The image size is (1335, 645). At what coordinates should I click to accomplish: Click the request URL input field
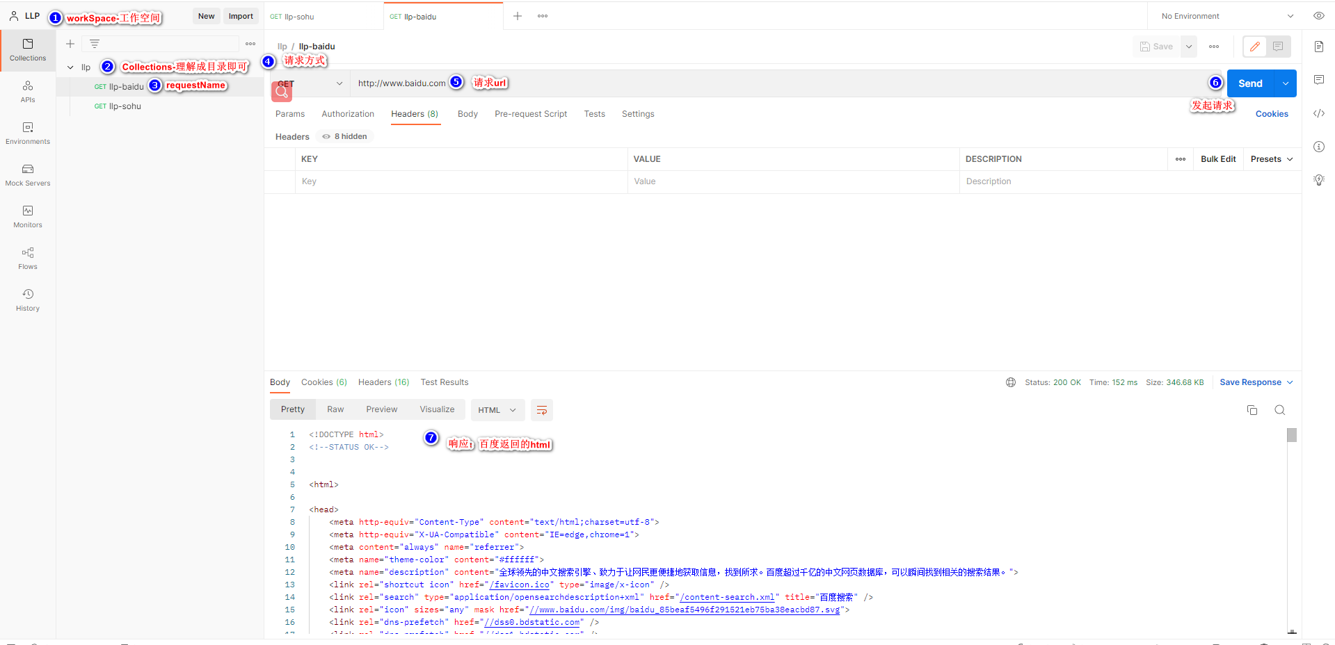(786, 83)
